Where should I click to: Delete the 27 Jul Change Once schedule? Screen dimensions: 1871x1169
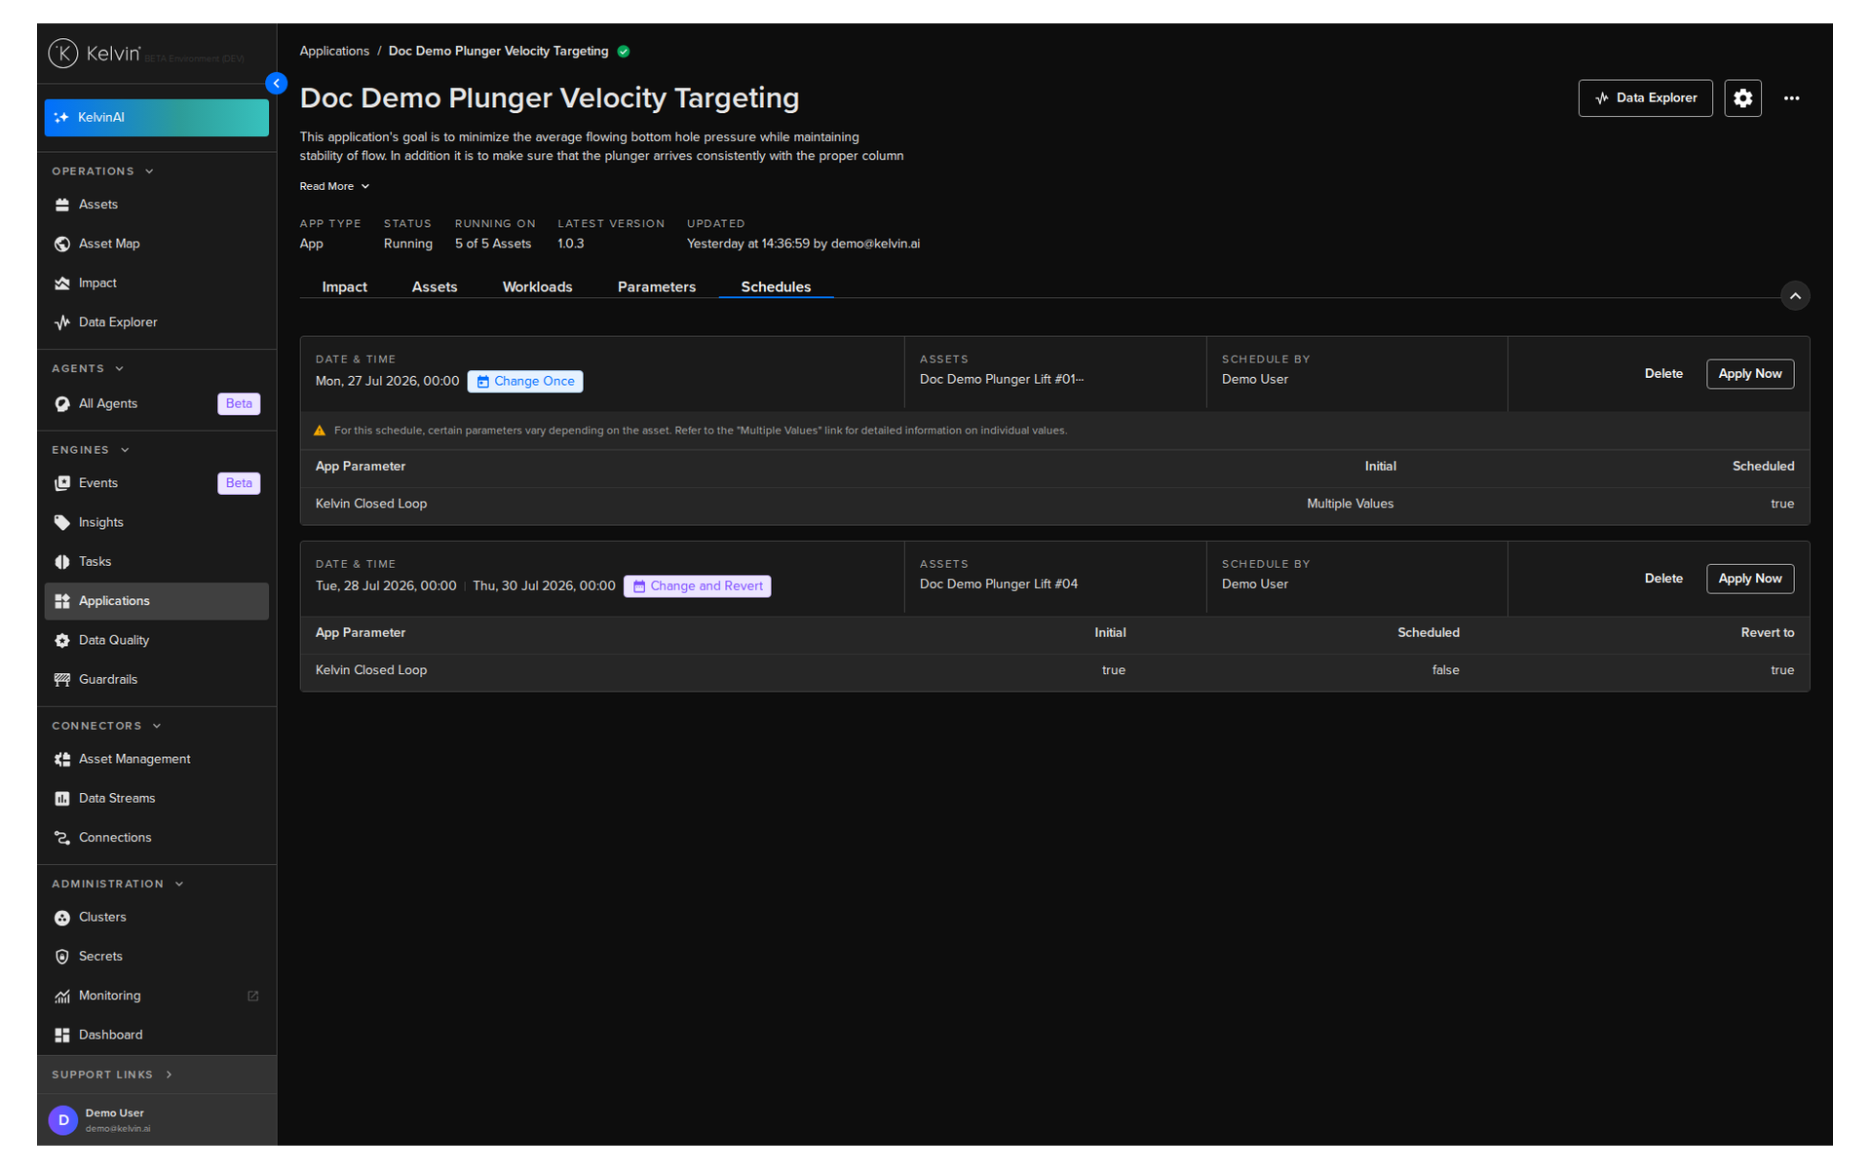1663,374
